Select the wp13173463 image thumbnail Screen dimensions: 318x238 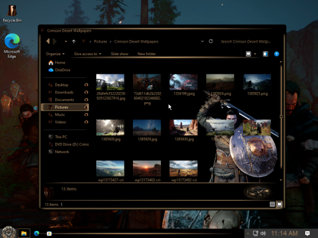pyautogui.click(x=147, y=168)
